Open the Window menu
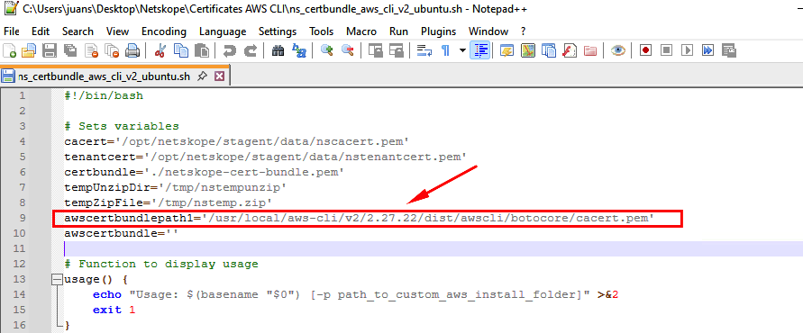Screen dimensions: 803x333 click(488, 31)
